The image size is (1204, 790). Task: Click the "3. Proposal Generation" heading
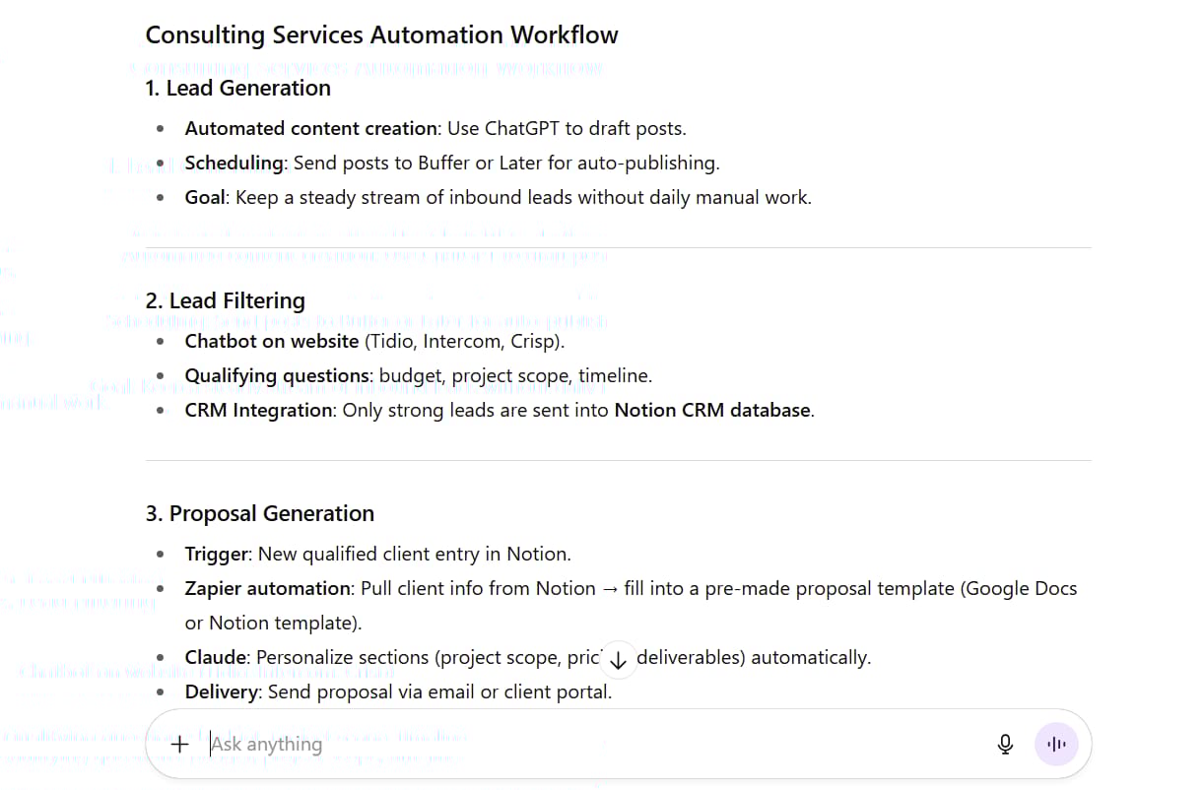click(x=259, y=513)
